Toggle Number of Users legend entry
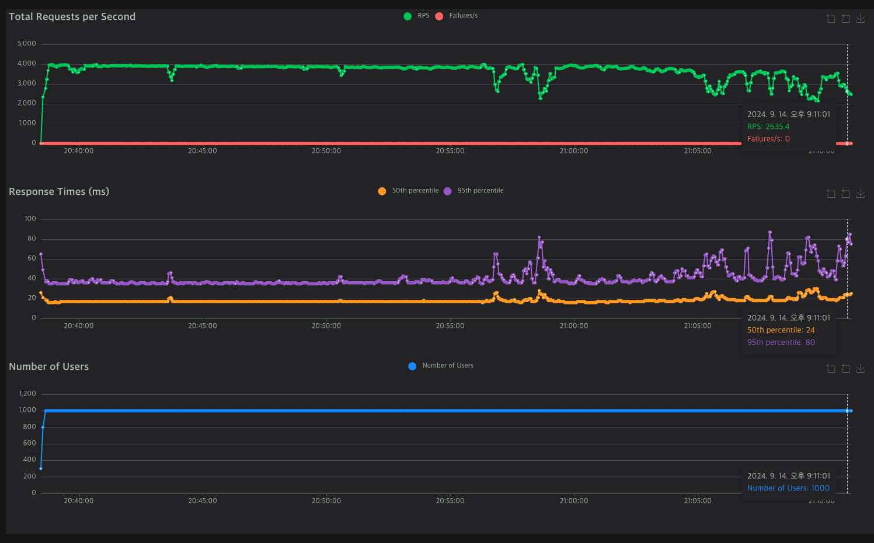Screen dimensions: 874x543 pos(441,366)
